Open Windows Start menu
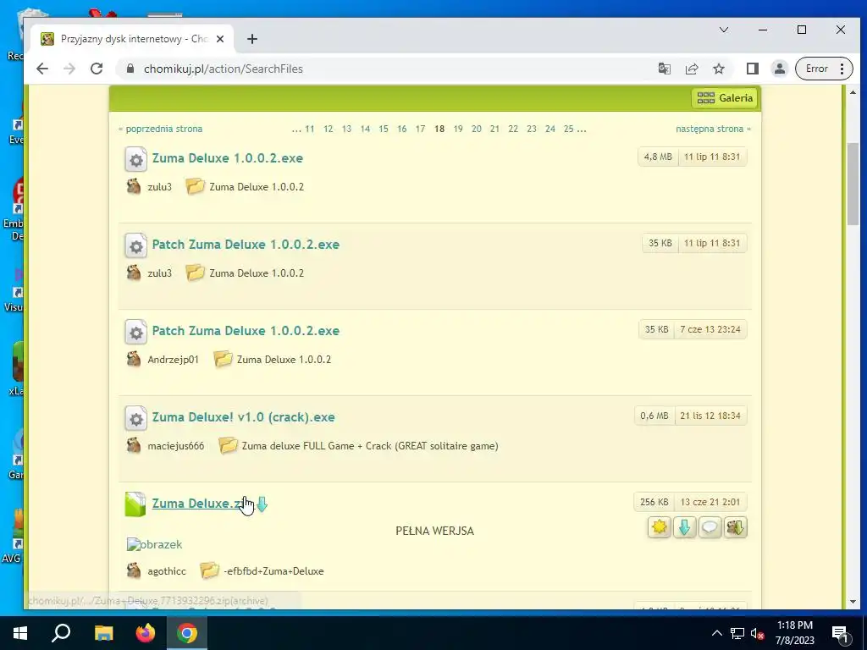The width and height of the screenshot is (867, 650). point(20,633)
